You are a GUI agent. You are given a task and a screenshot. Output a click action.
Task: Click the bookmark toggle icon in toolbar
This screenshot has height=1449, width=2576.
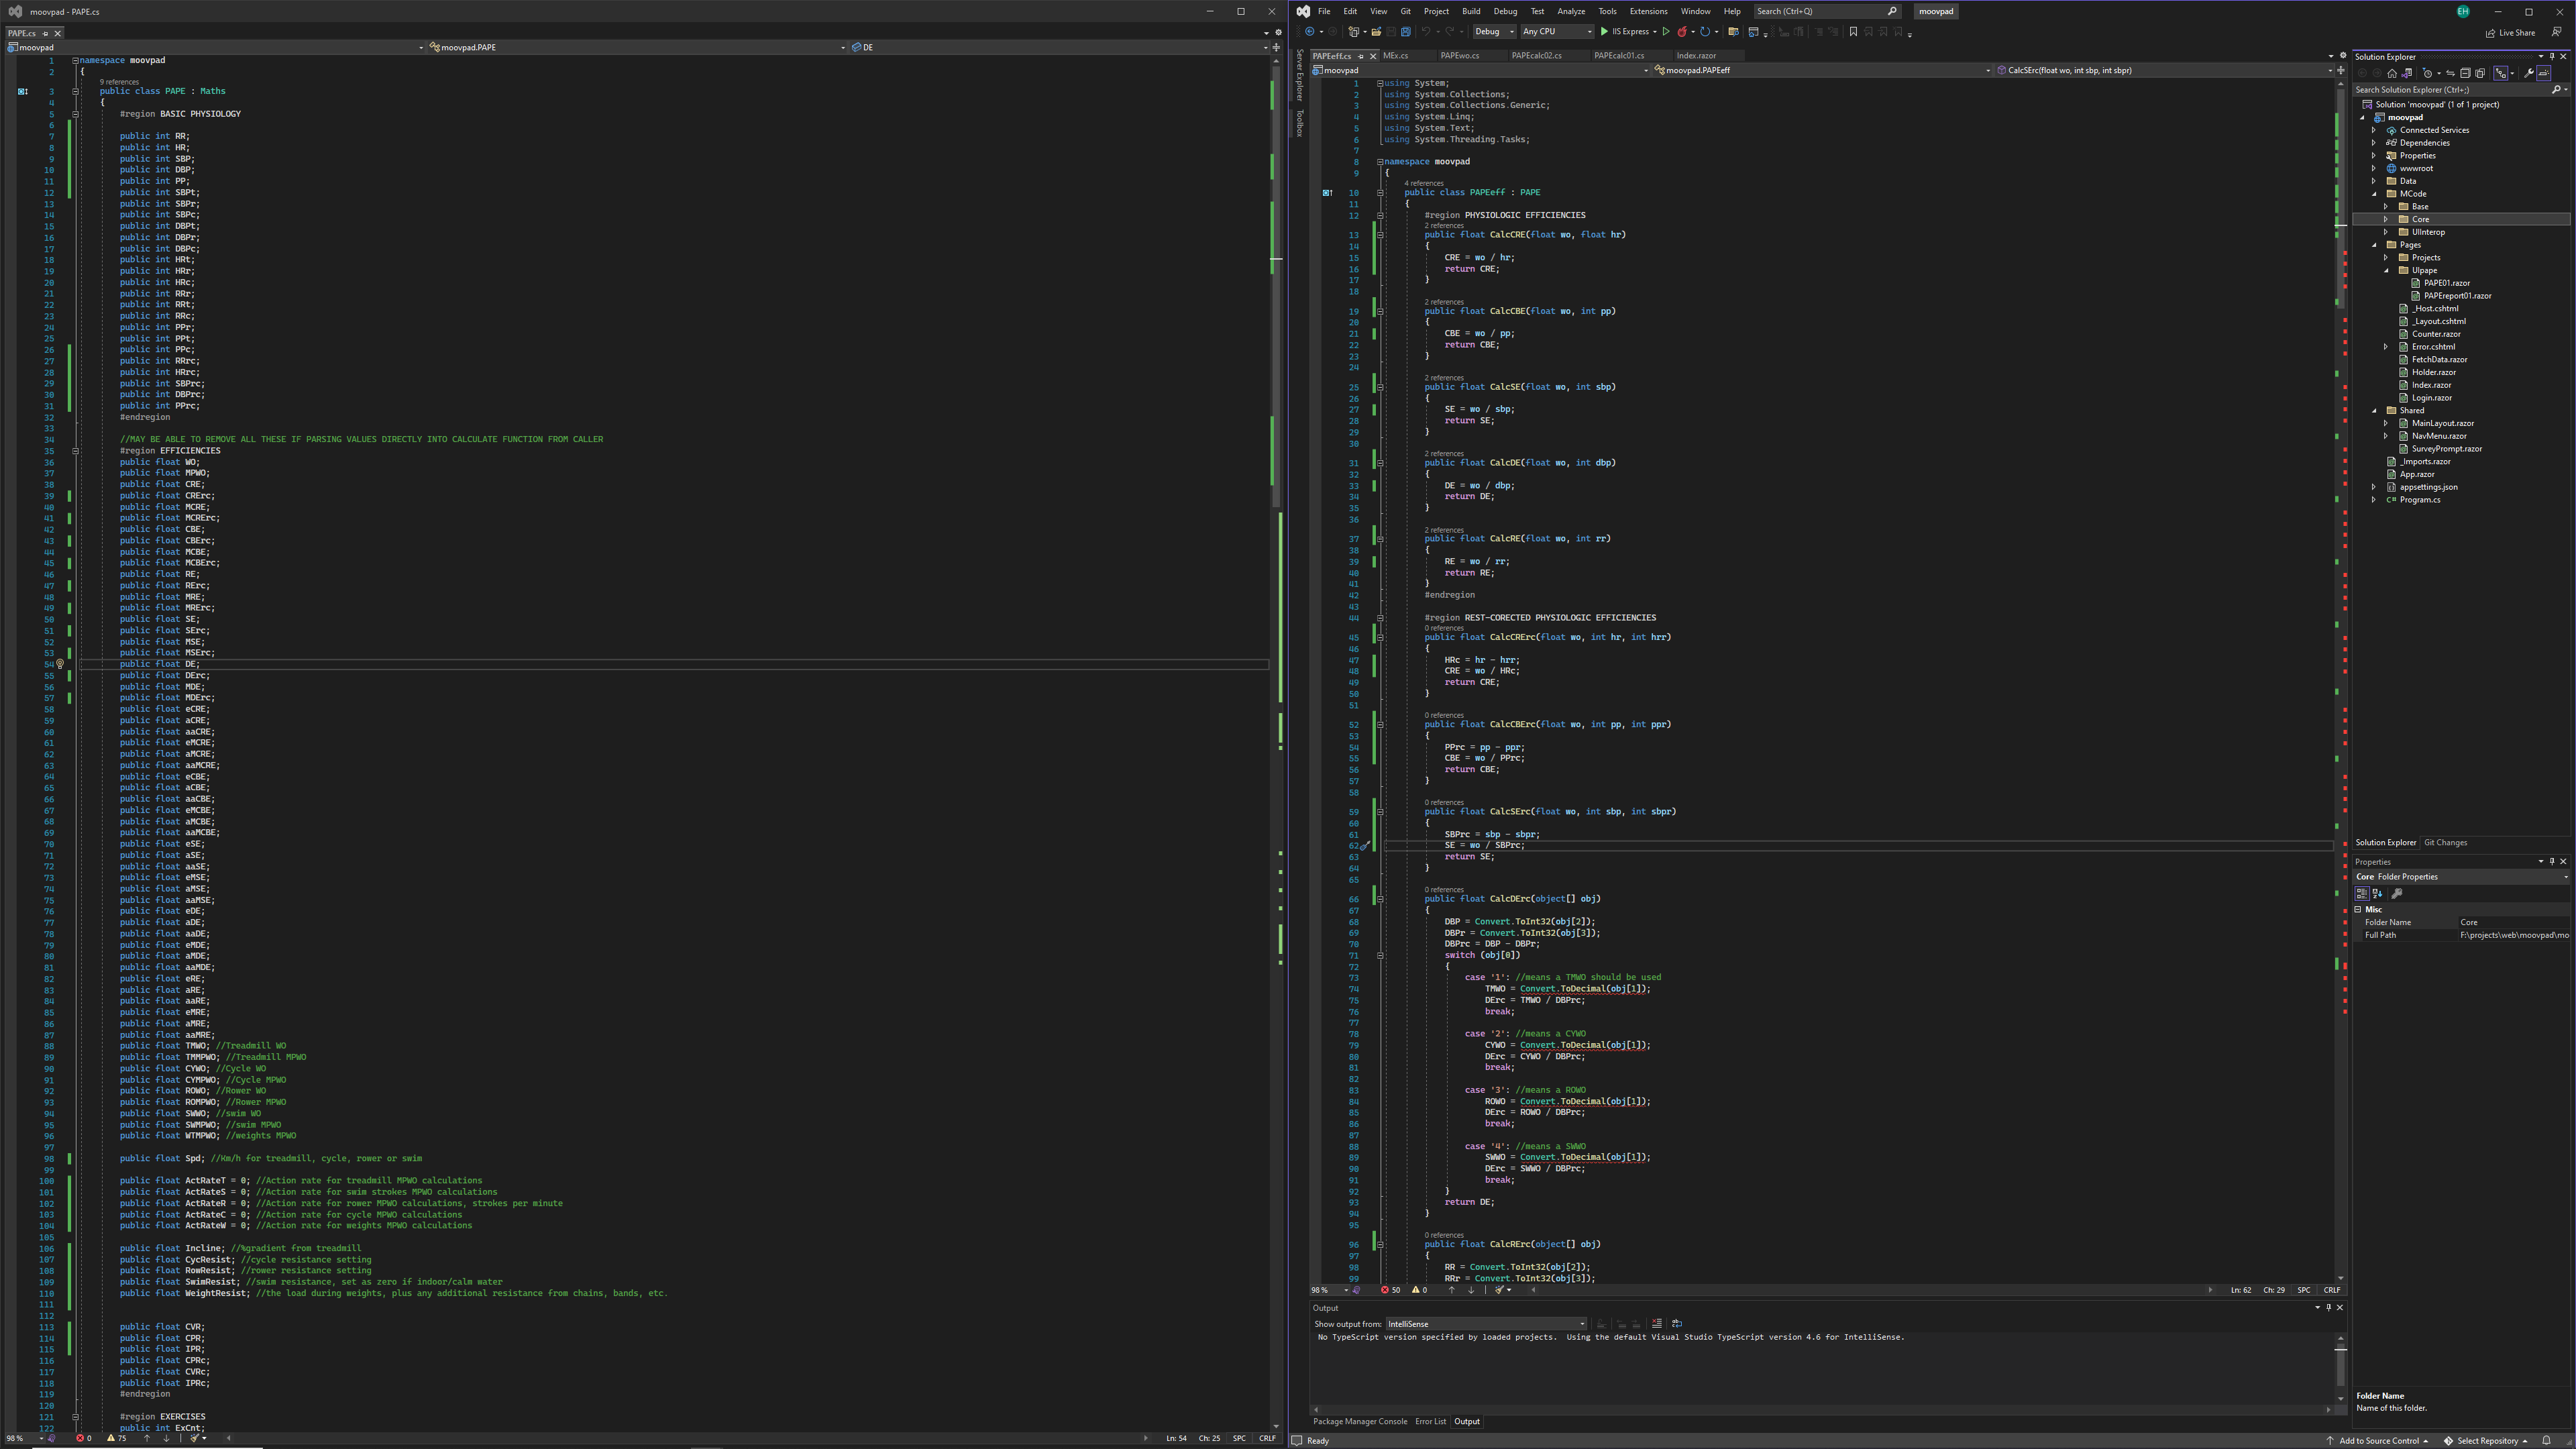pos(1853,32)
